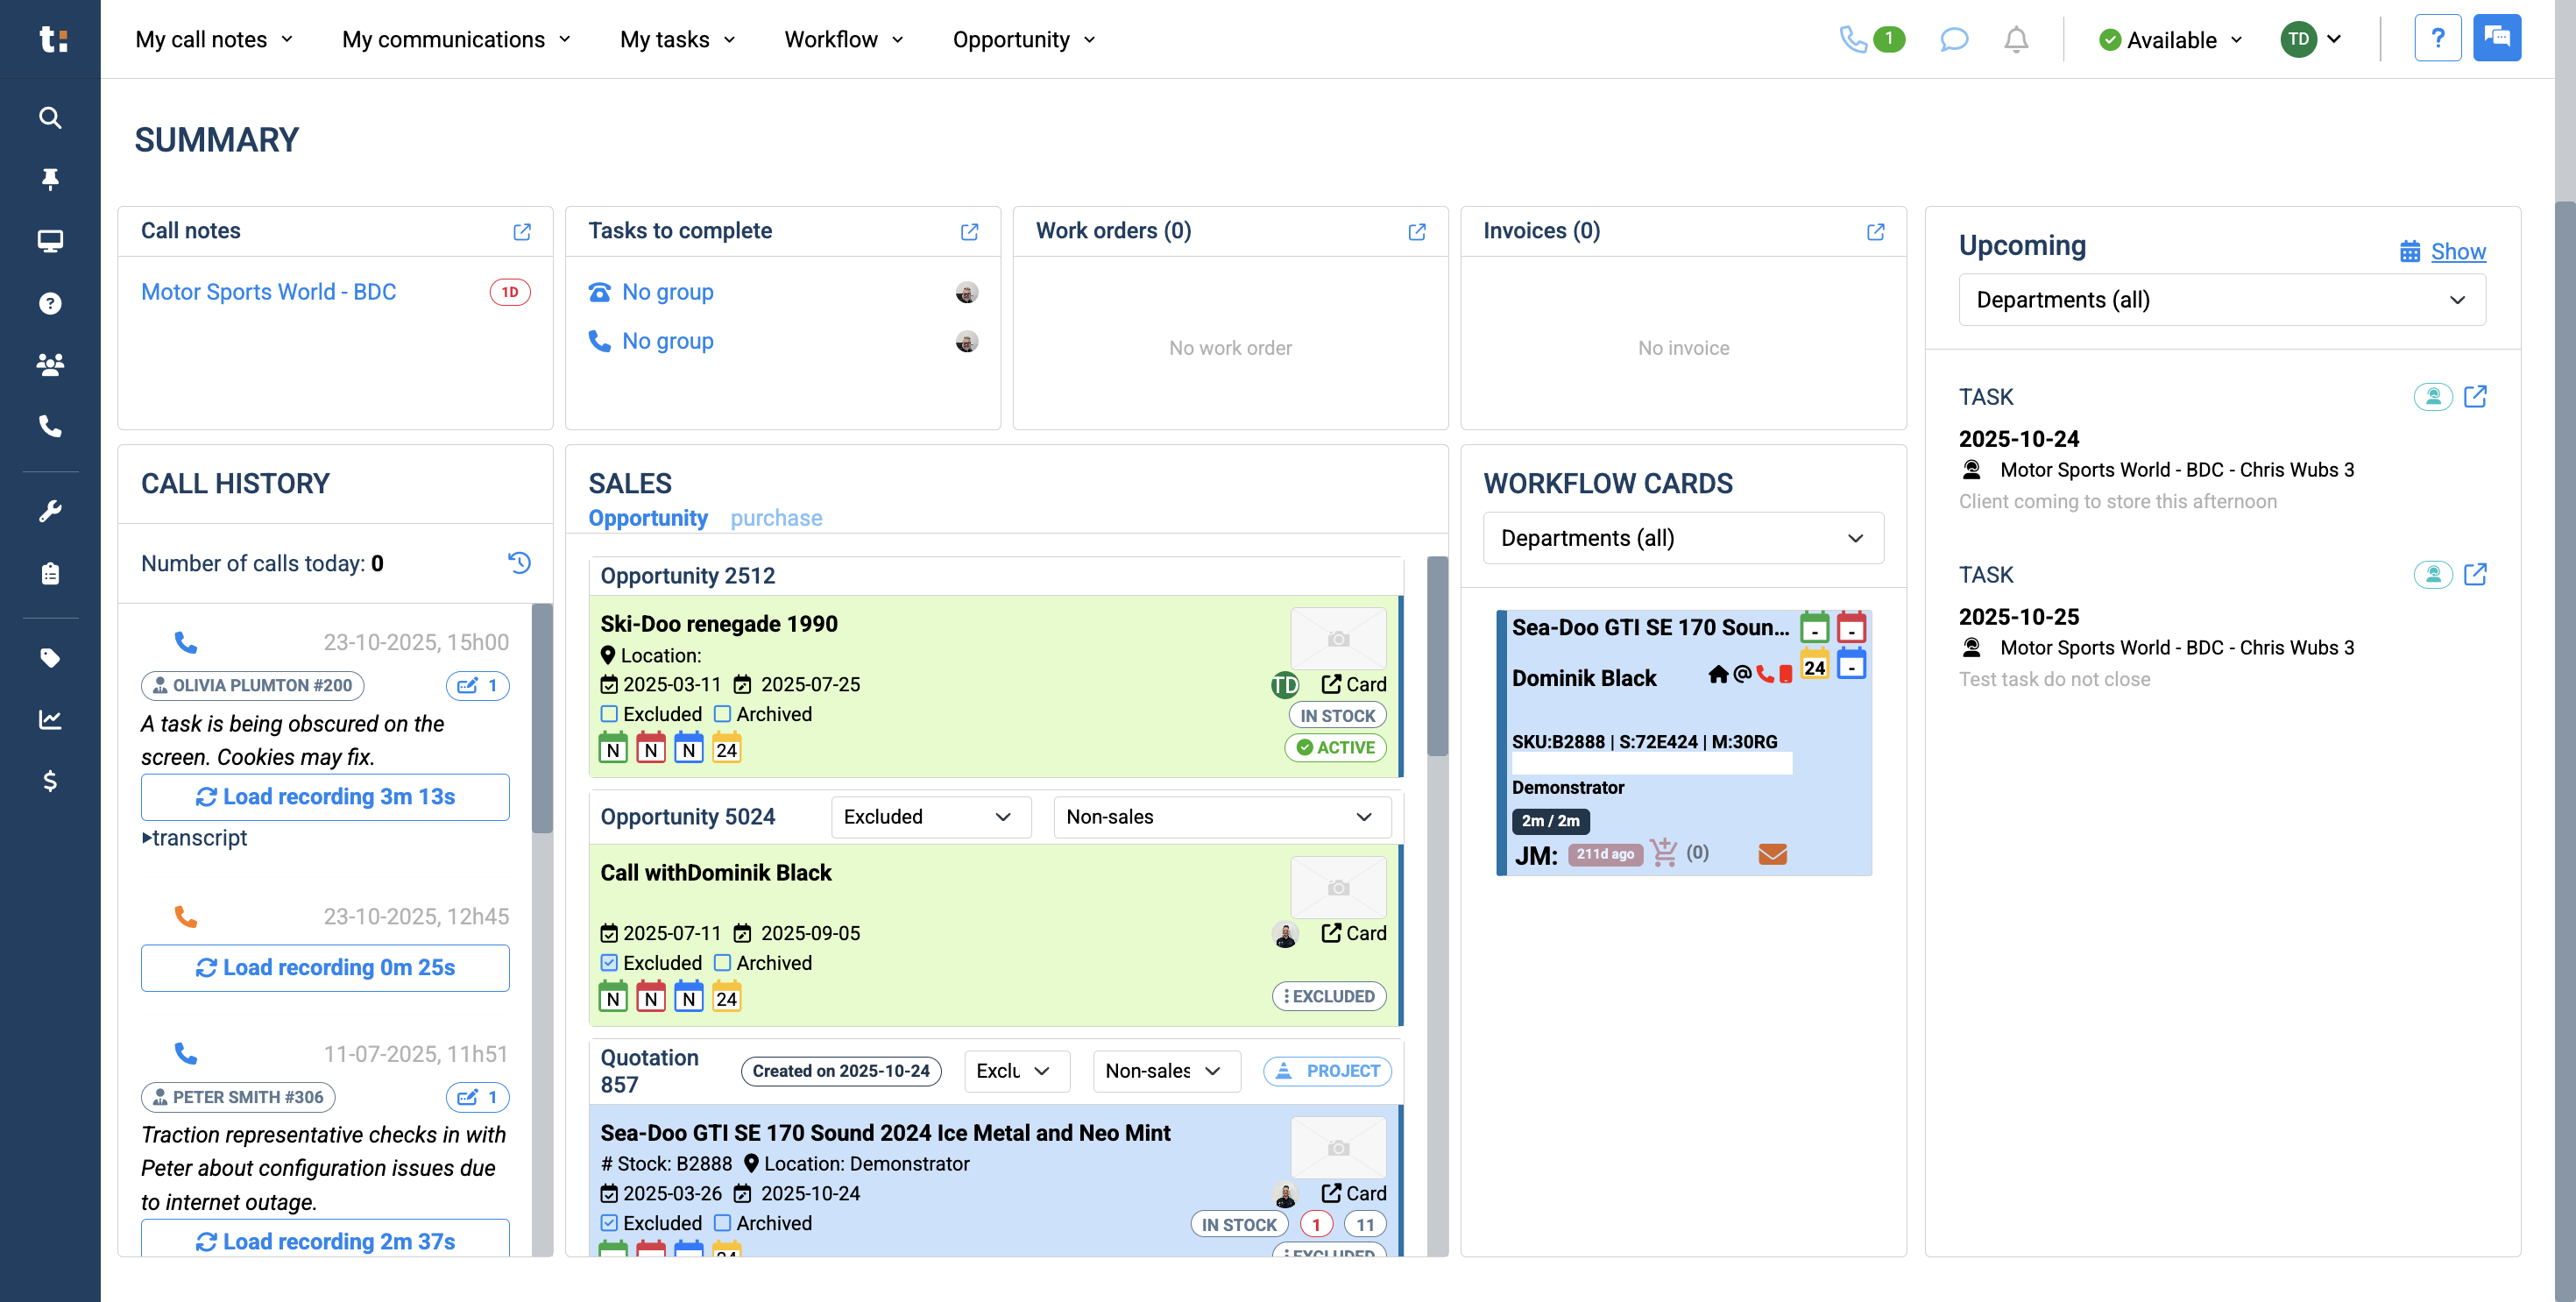Check Excluded on Ski-Doo renegade 1990
The height and width of the screenshot is (1302, 2576).
(x=609, y=714)
